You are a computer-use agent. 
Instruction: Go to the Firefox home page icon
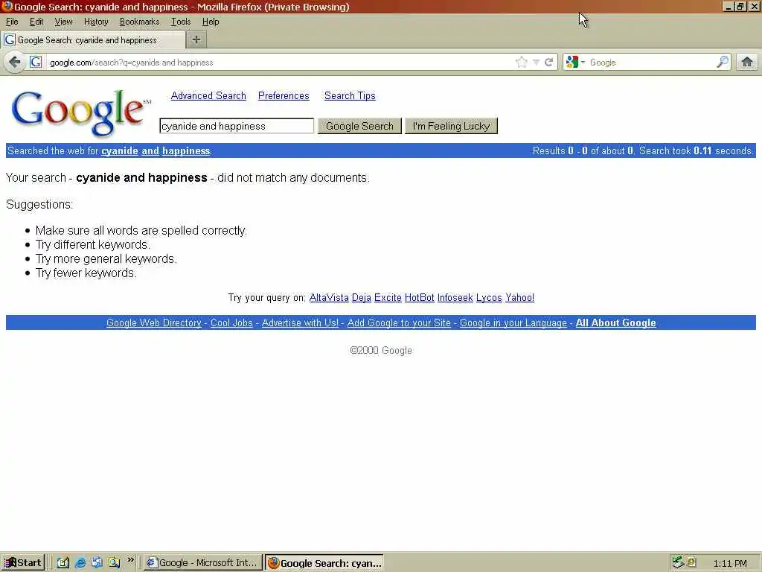(747, 62)
